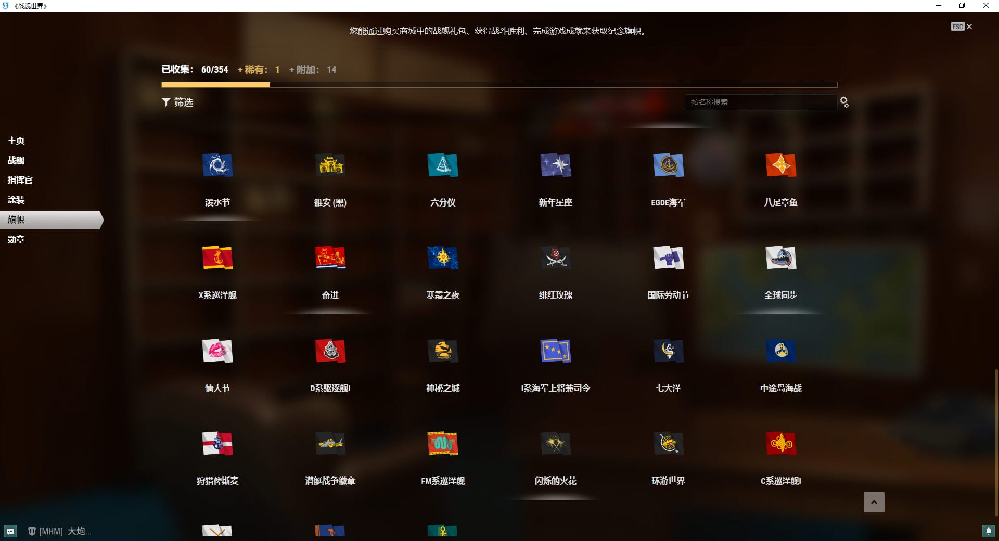Open the 指挥官 commander section
The image size is (999, 541).
tap(20, 180)
